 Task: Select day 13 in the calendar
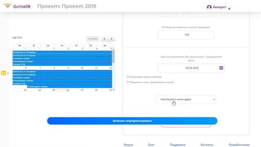[25, 90]
